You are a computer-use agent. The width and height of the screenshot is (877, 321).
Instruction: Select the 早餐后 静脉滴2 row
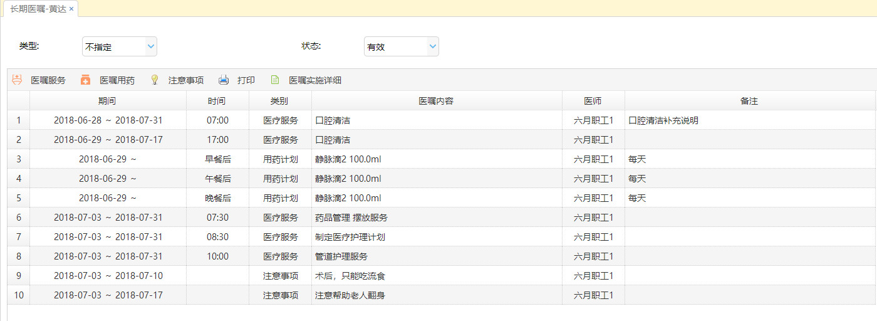442,159
